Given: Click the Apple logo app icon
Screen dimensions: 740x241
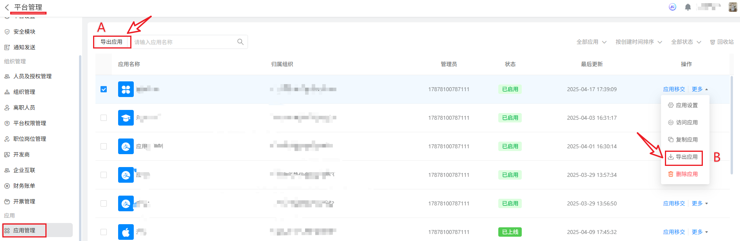Looking at the screenshot, I should tap(126, 232).
